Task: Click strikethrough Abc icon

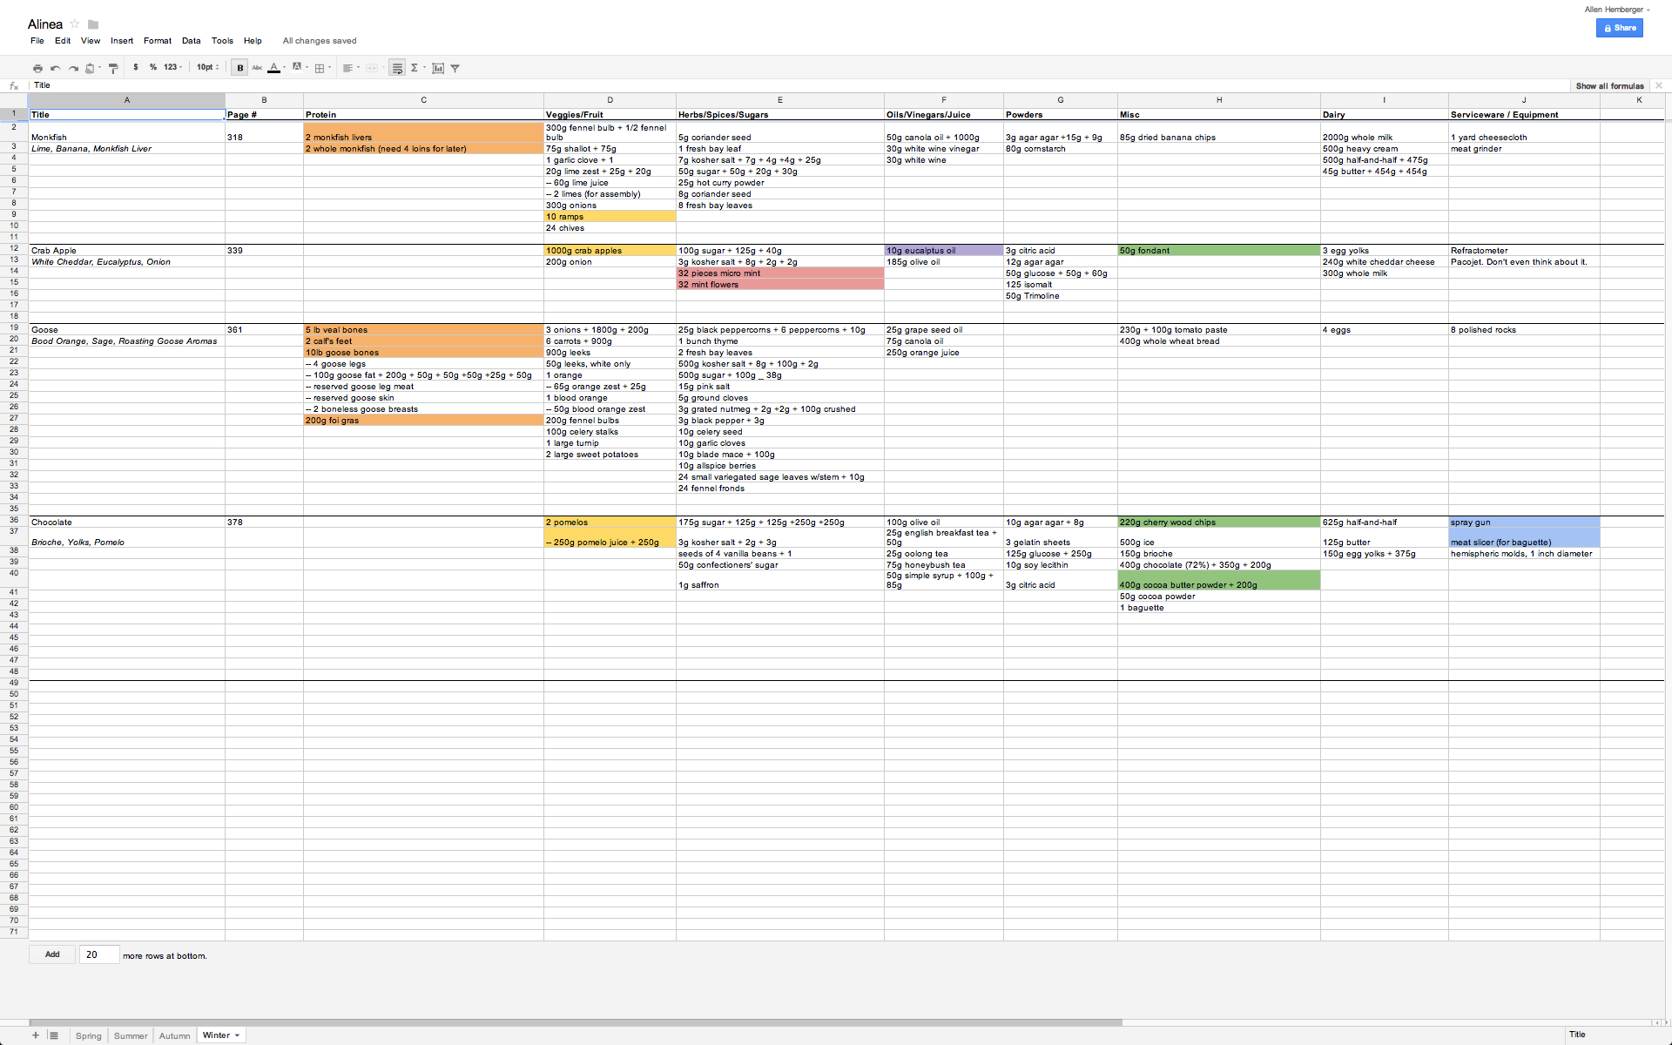Action: point(257,68)
